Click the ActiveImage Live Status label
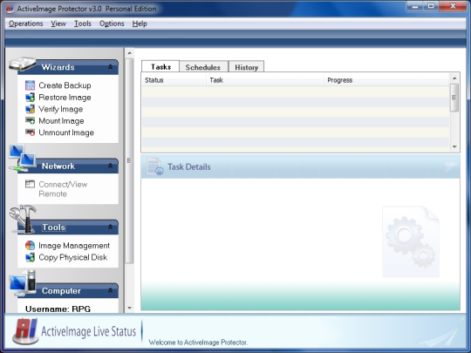Screen dimensions: 471x353 click(x=89, y=331)
